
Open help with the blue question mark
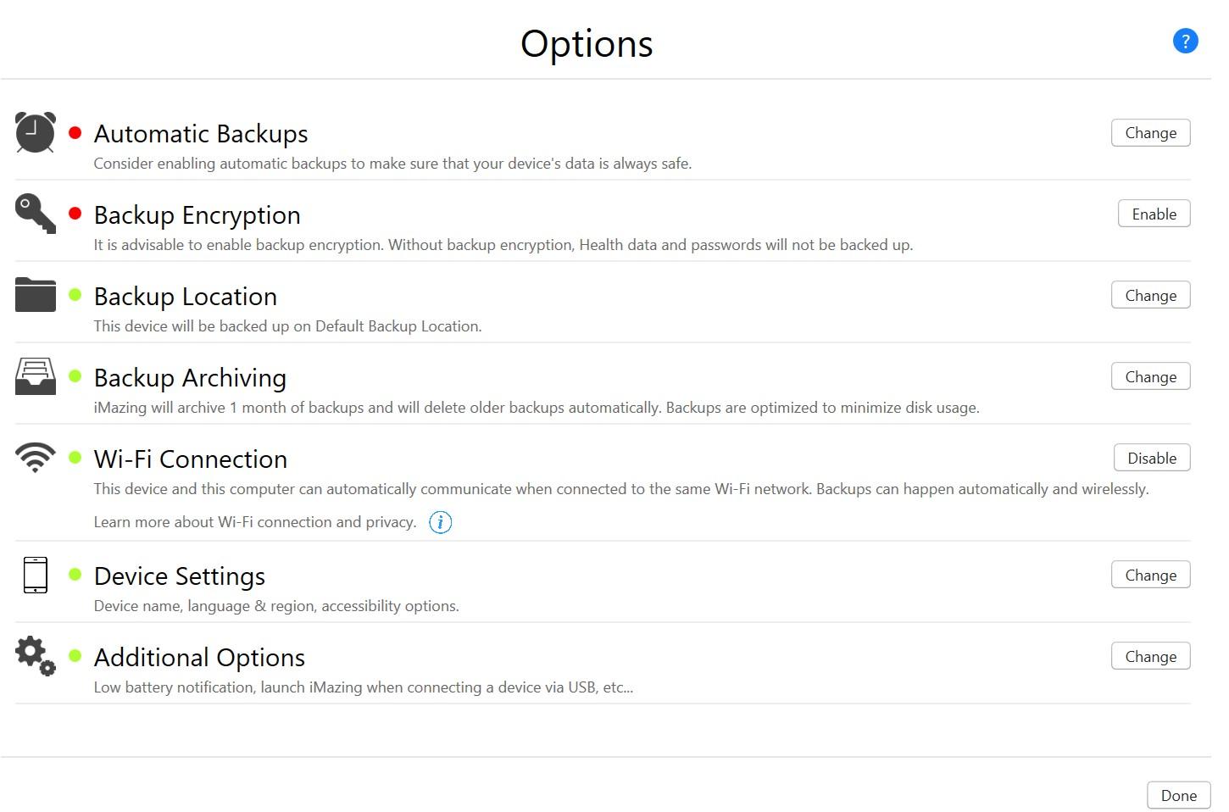[x=1185, y=41]
